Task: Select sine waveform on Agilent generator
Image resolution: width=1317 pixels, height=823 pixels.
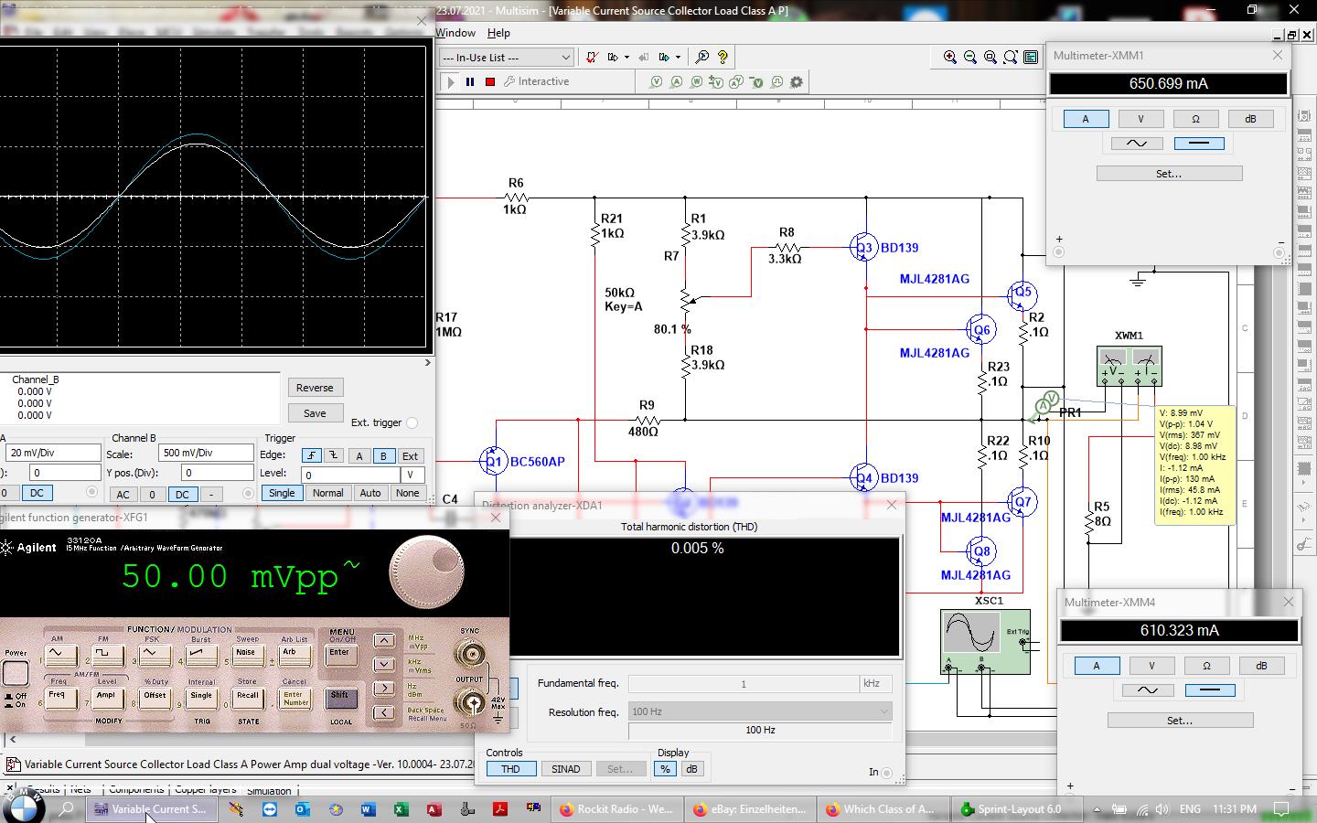Action: (61, 655)
